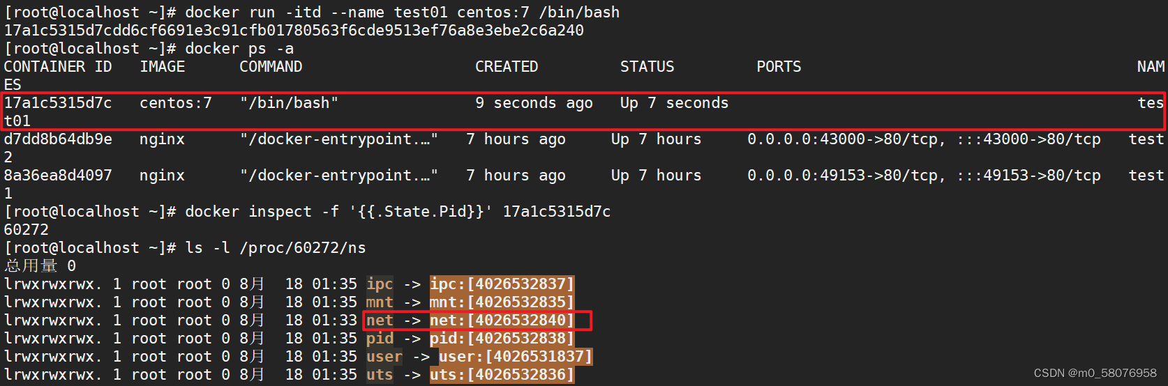This screenshot has height=386, width=1168.
Task: Click the 'docker ps -a' command
Action: [x=239, y=49]
